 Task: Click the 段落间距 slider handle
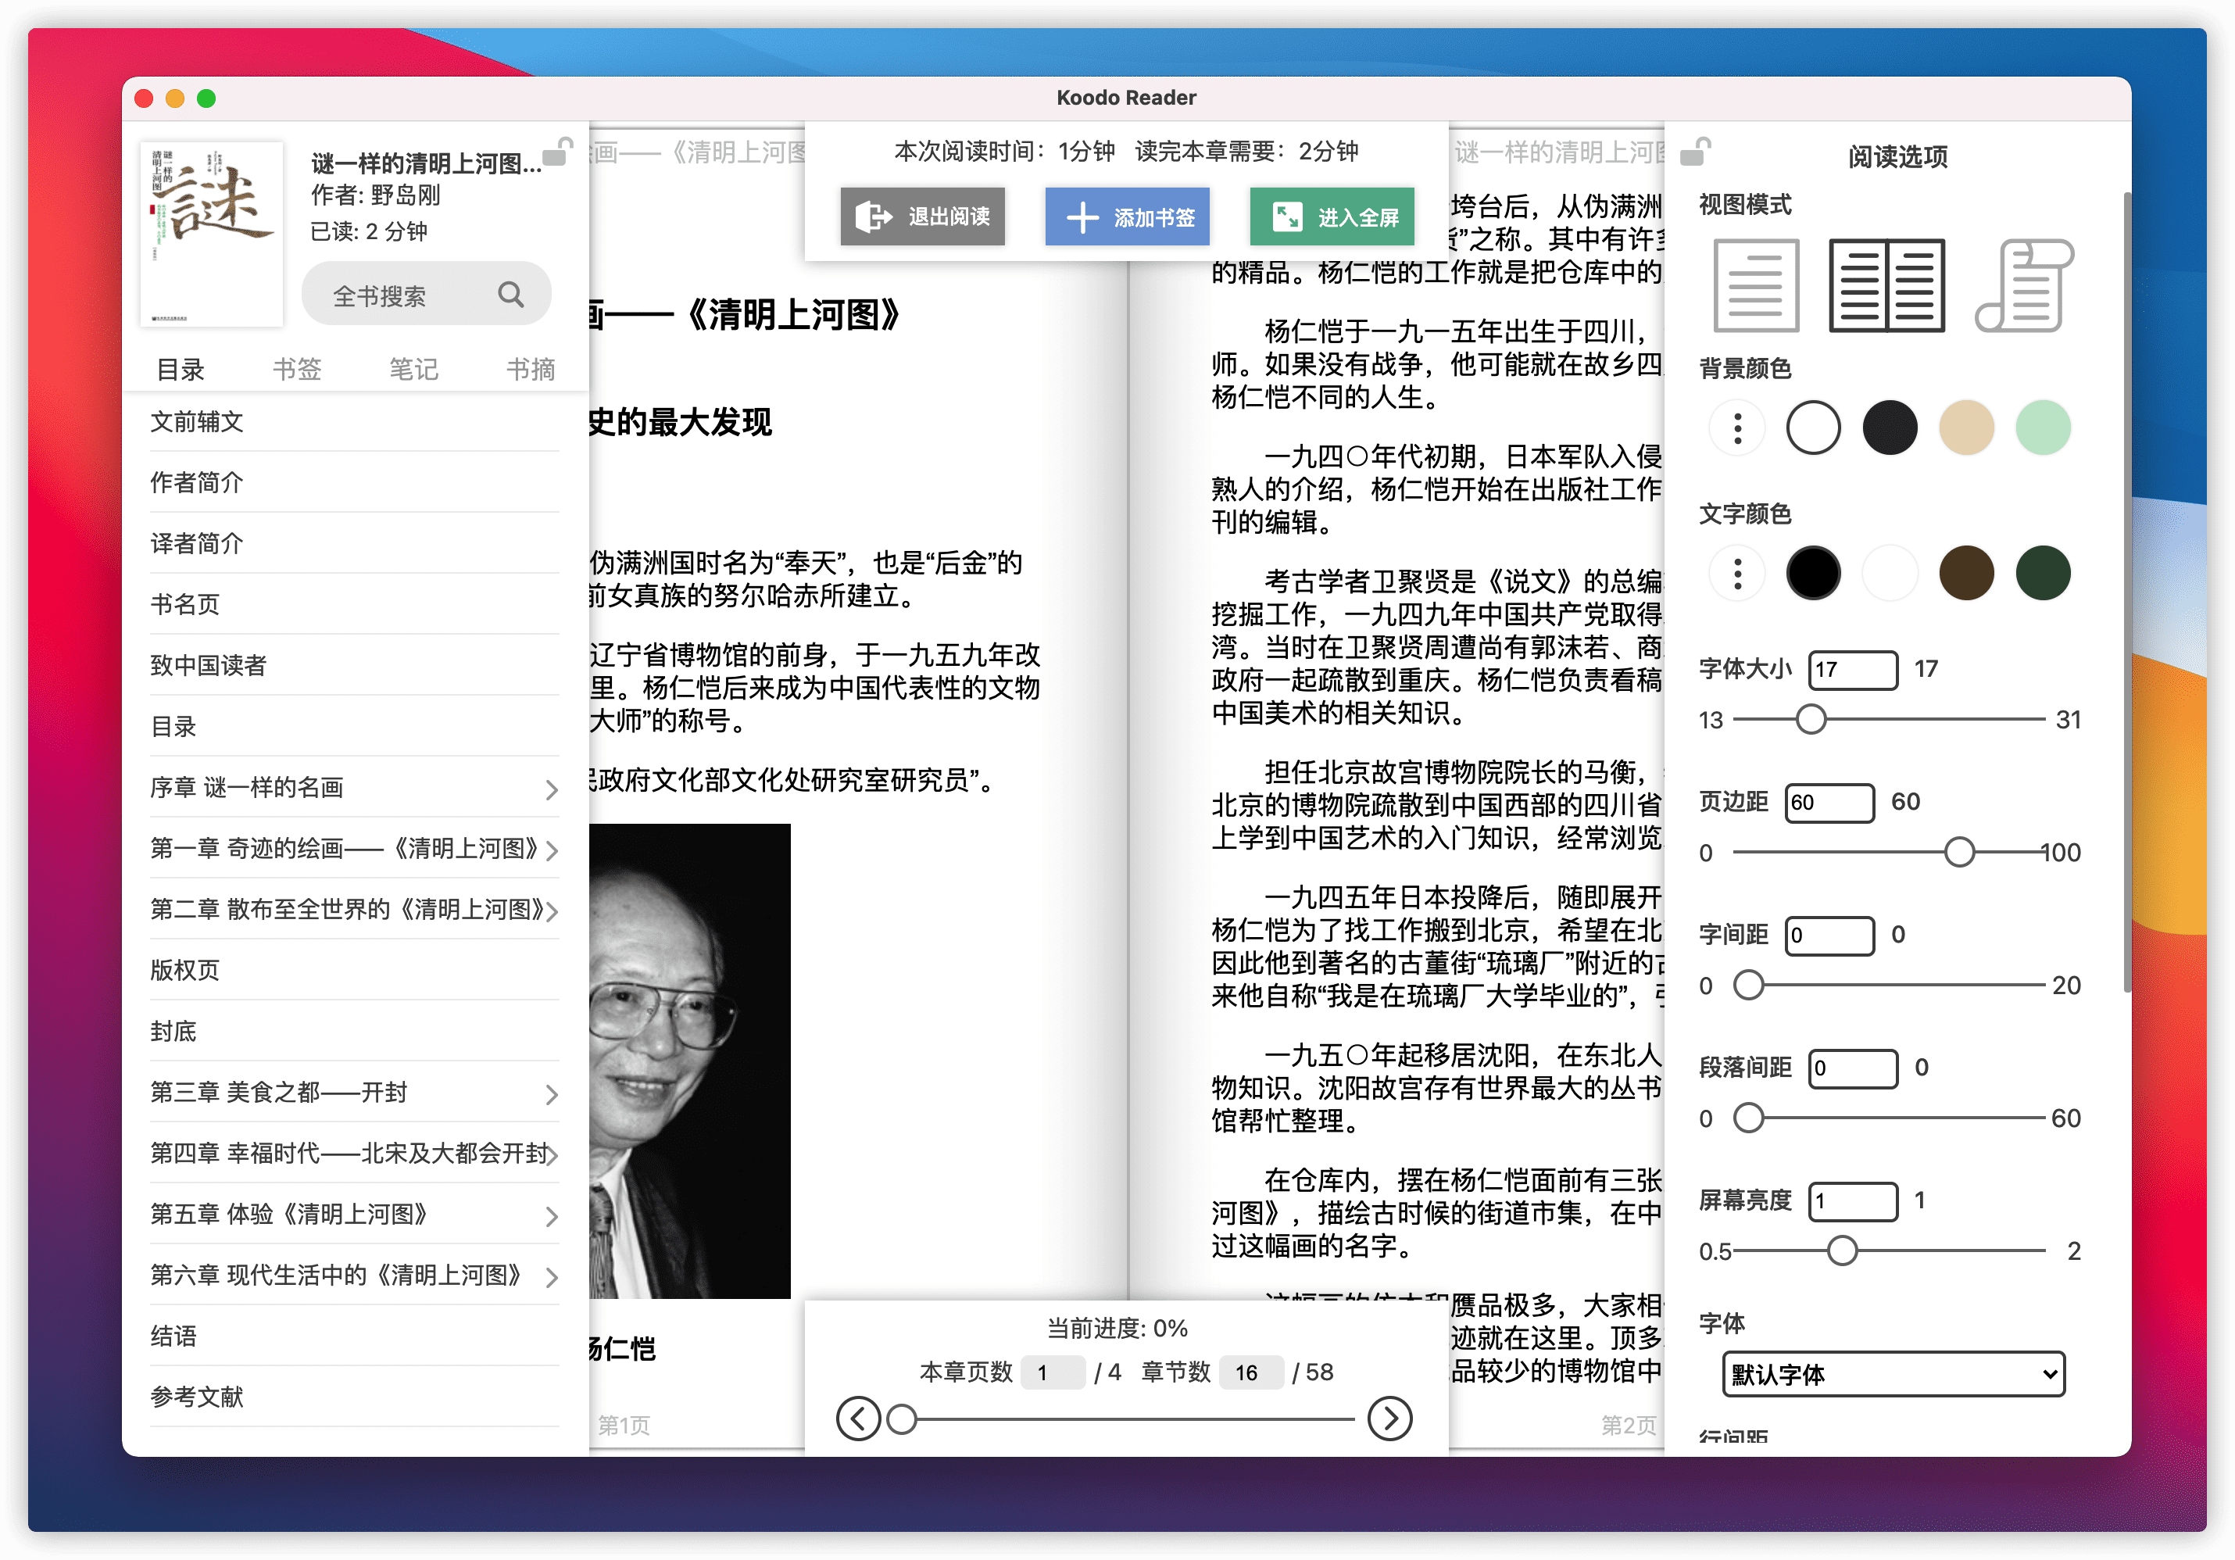(1748, 1118)
